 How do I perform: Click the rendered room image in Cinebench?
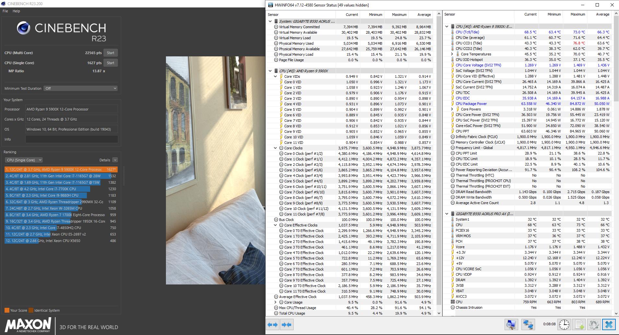(x=216, y=170)
